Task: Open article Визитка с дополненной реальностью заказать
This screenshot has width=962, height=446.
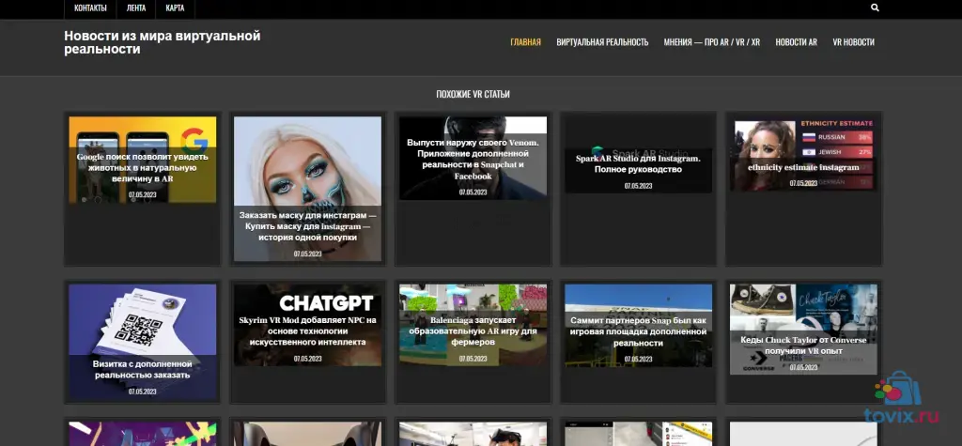Action: point(143,369)
